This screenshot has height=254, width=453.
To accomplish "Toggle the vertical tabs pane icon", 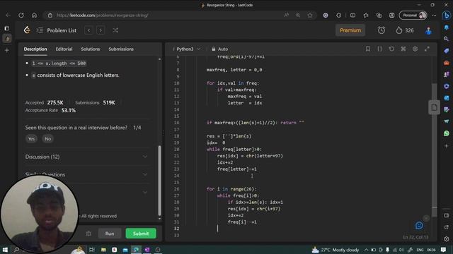I will [7, 28].
